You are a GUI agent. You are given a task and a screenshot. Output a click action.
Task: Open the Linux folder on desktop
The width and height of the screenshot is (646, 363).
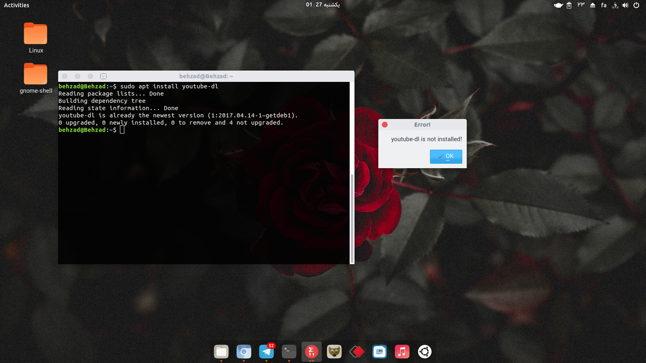pos(36,38)
